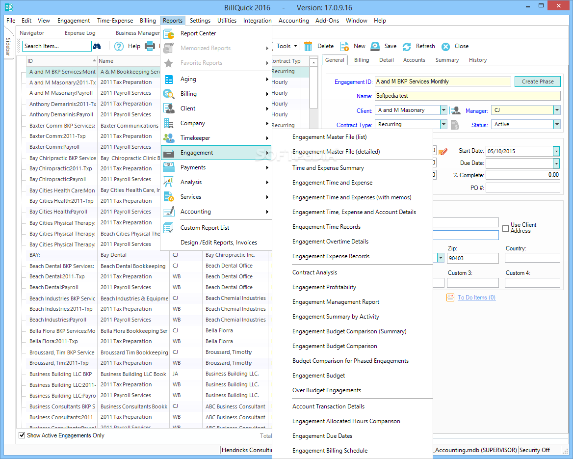This screenshot has height=459, width=573.
Task: Click the Refresh arrows icon
Action: point(407,47)
